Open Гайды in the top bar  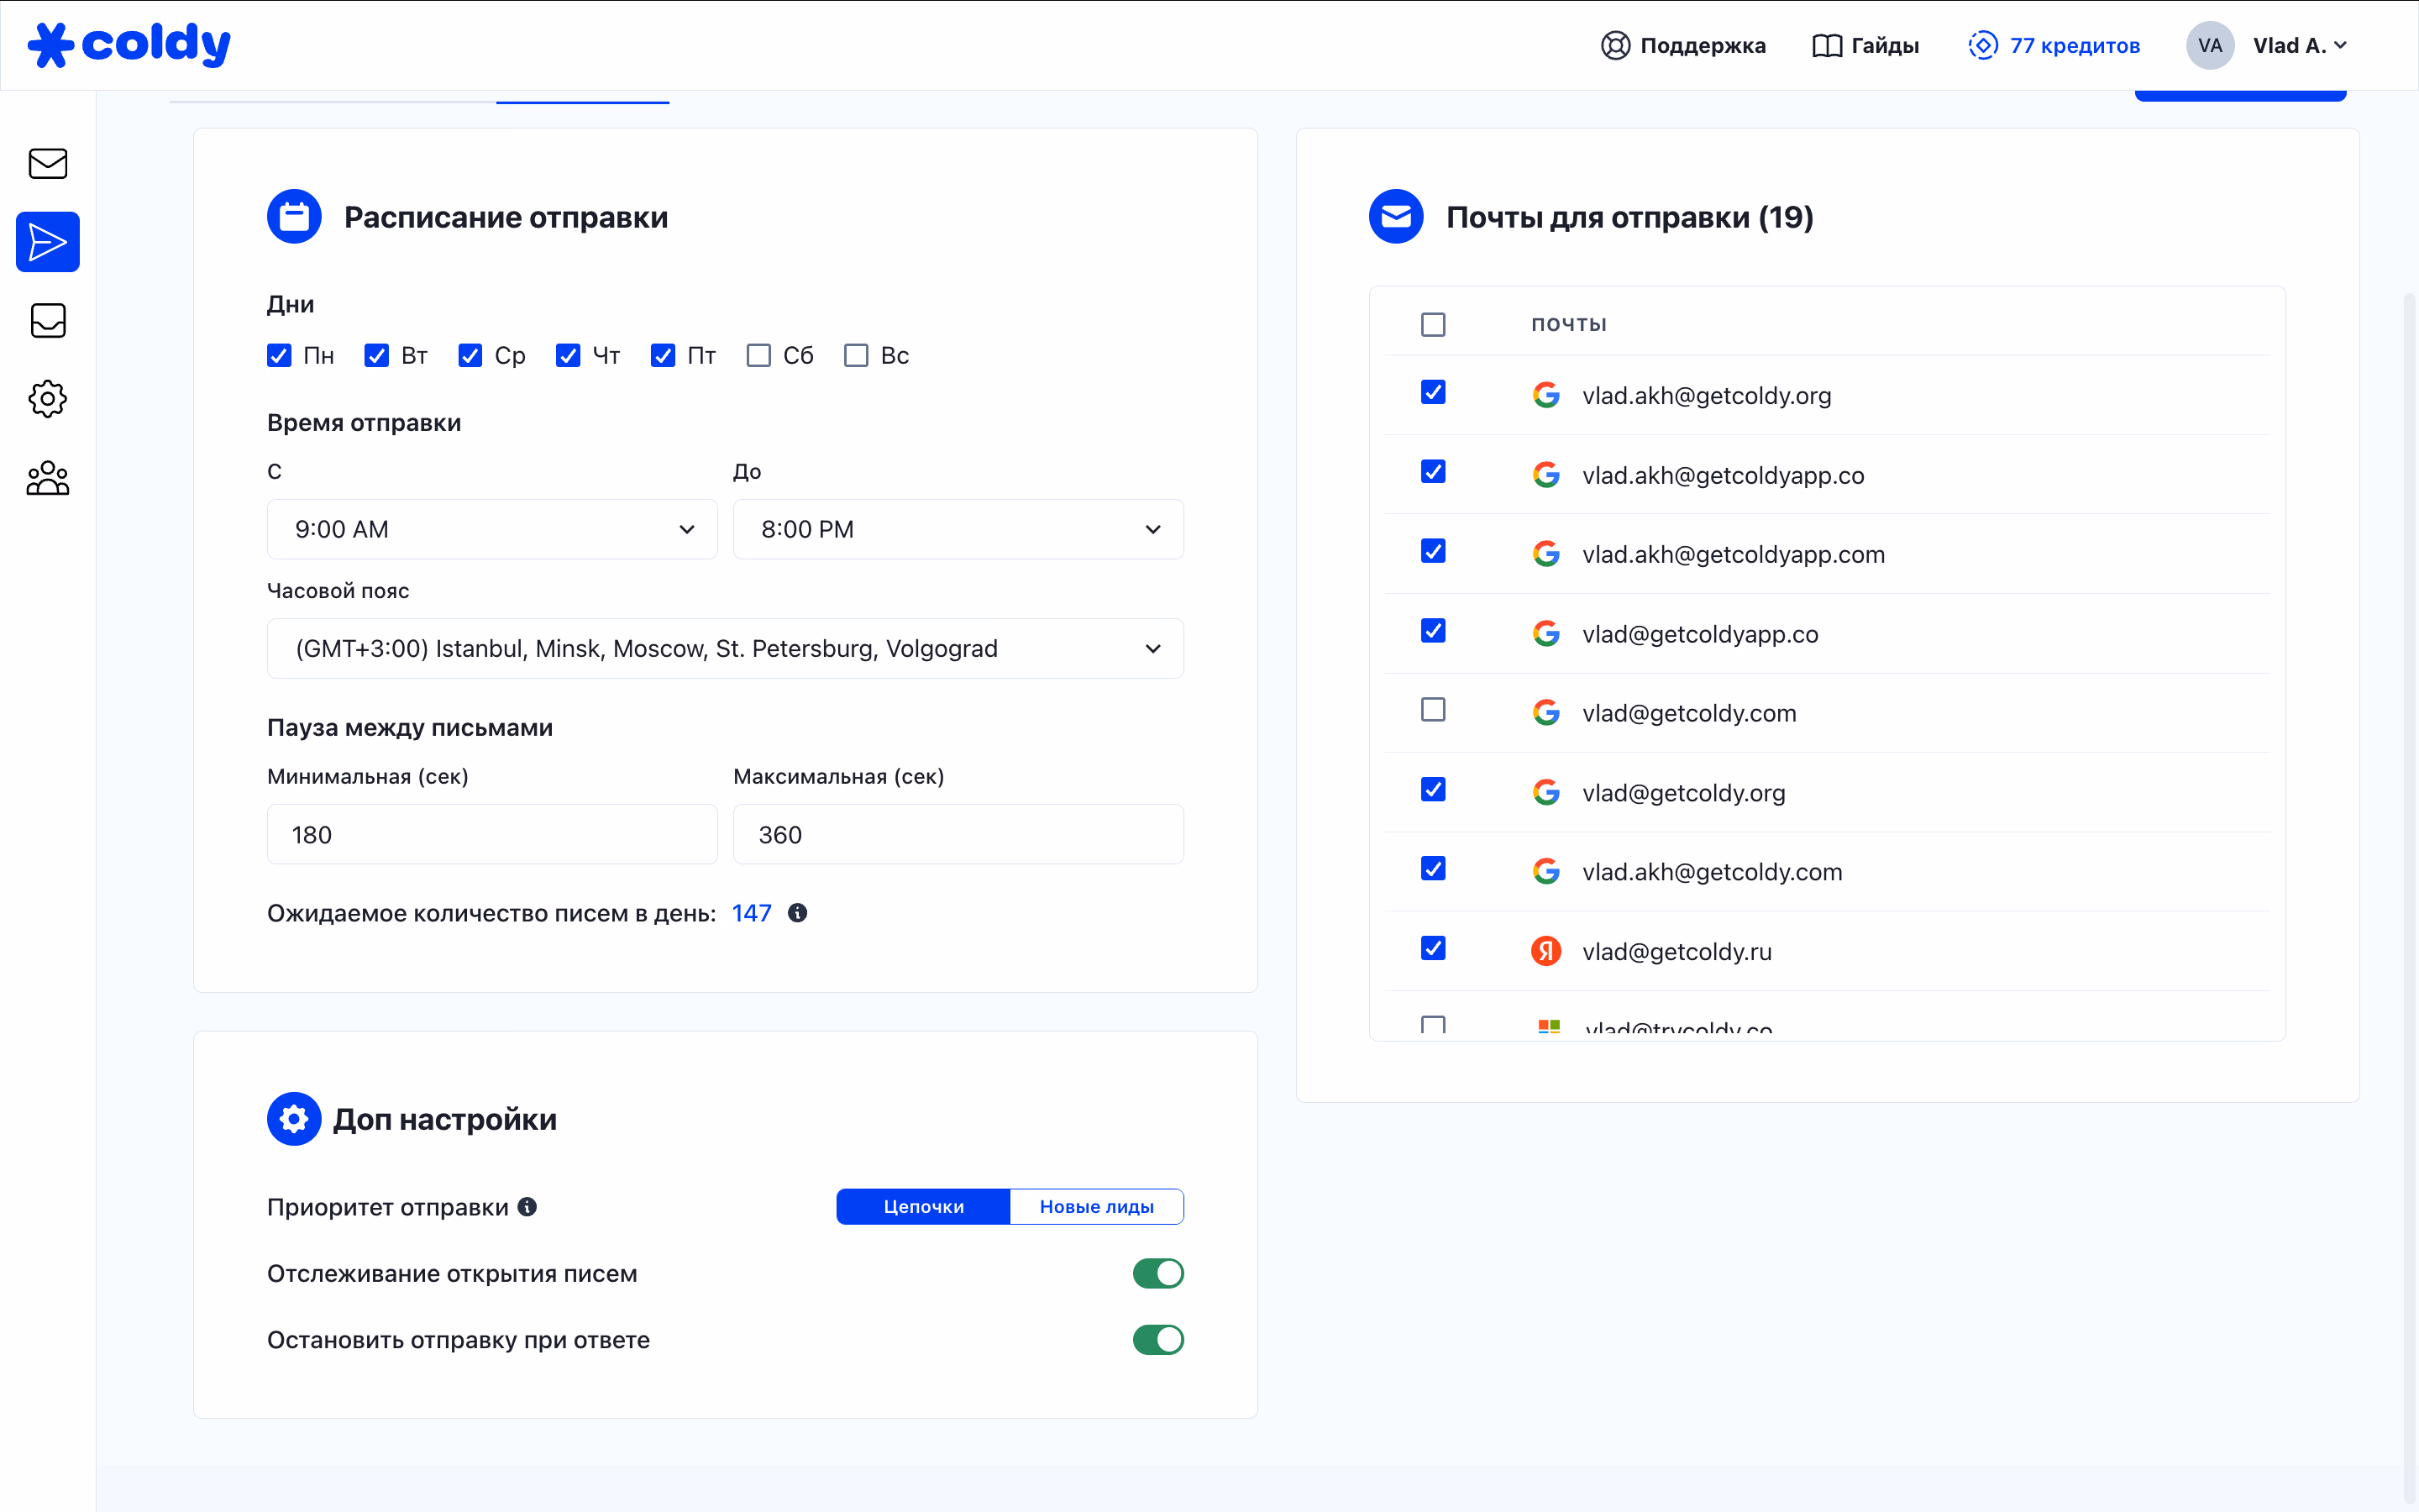pos(1865,46)
